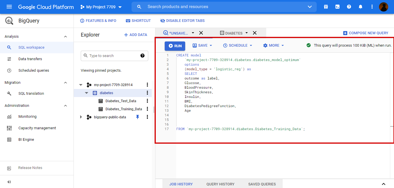Close the unsaved query tab

201,33
